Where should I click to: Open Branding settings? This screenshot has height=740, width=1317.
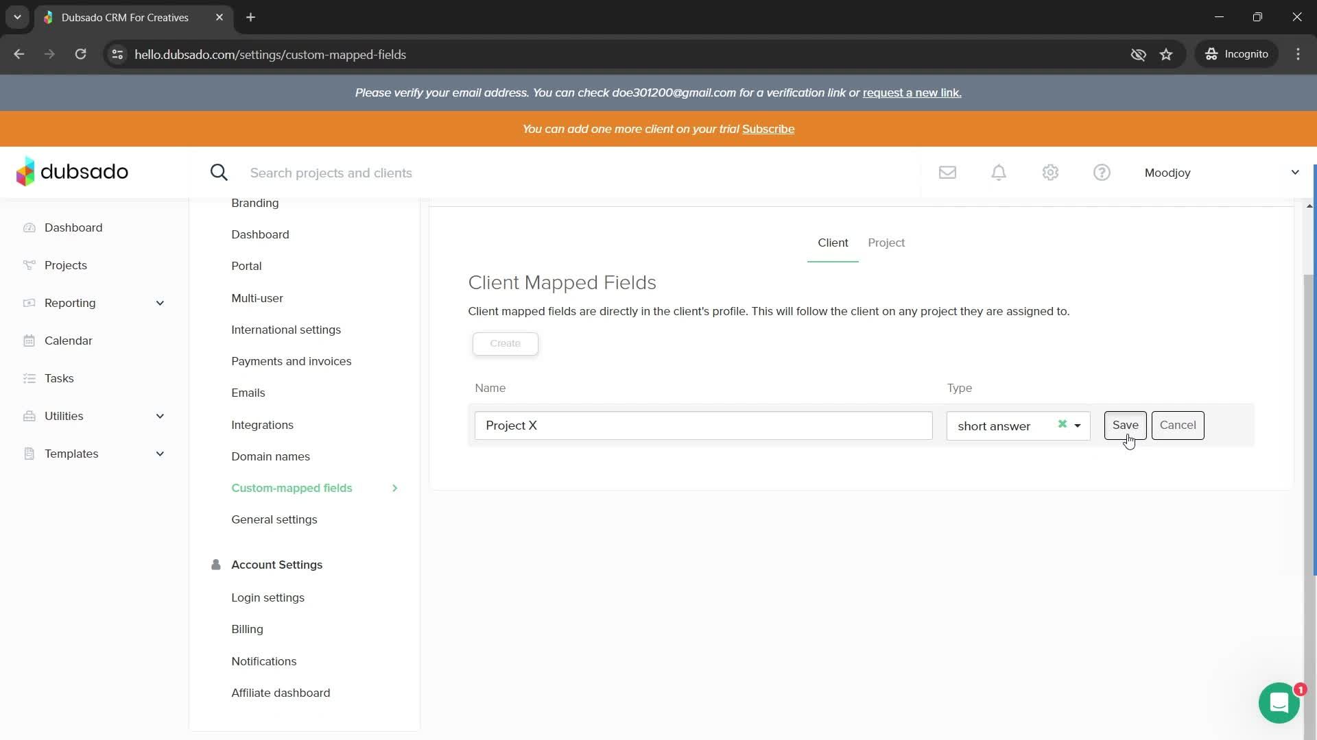(254, 203)
